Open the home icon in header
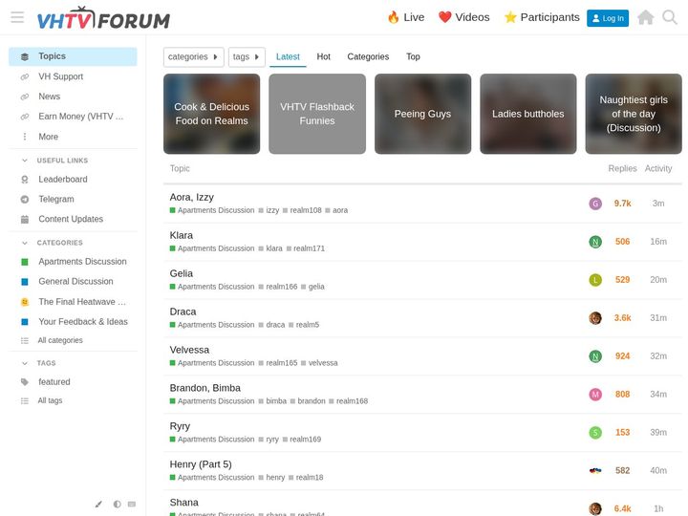Screen dimensions: 688x516 pyautogui.click(x=645, y=17)
